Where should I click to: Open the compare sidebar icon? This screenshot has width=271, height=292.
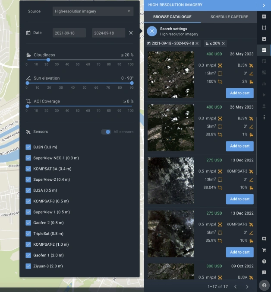point(264,61)
